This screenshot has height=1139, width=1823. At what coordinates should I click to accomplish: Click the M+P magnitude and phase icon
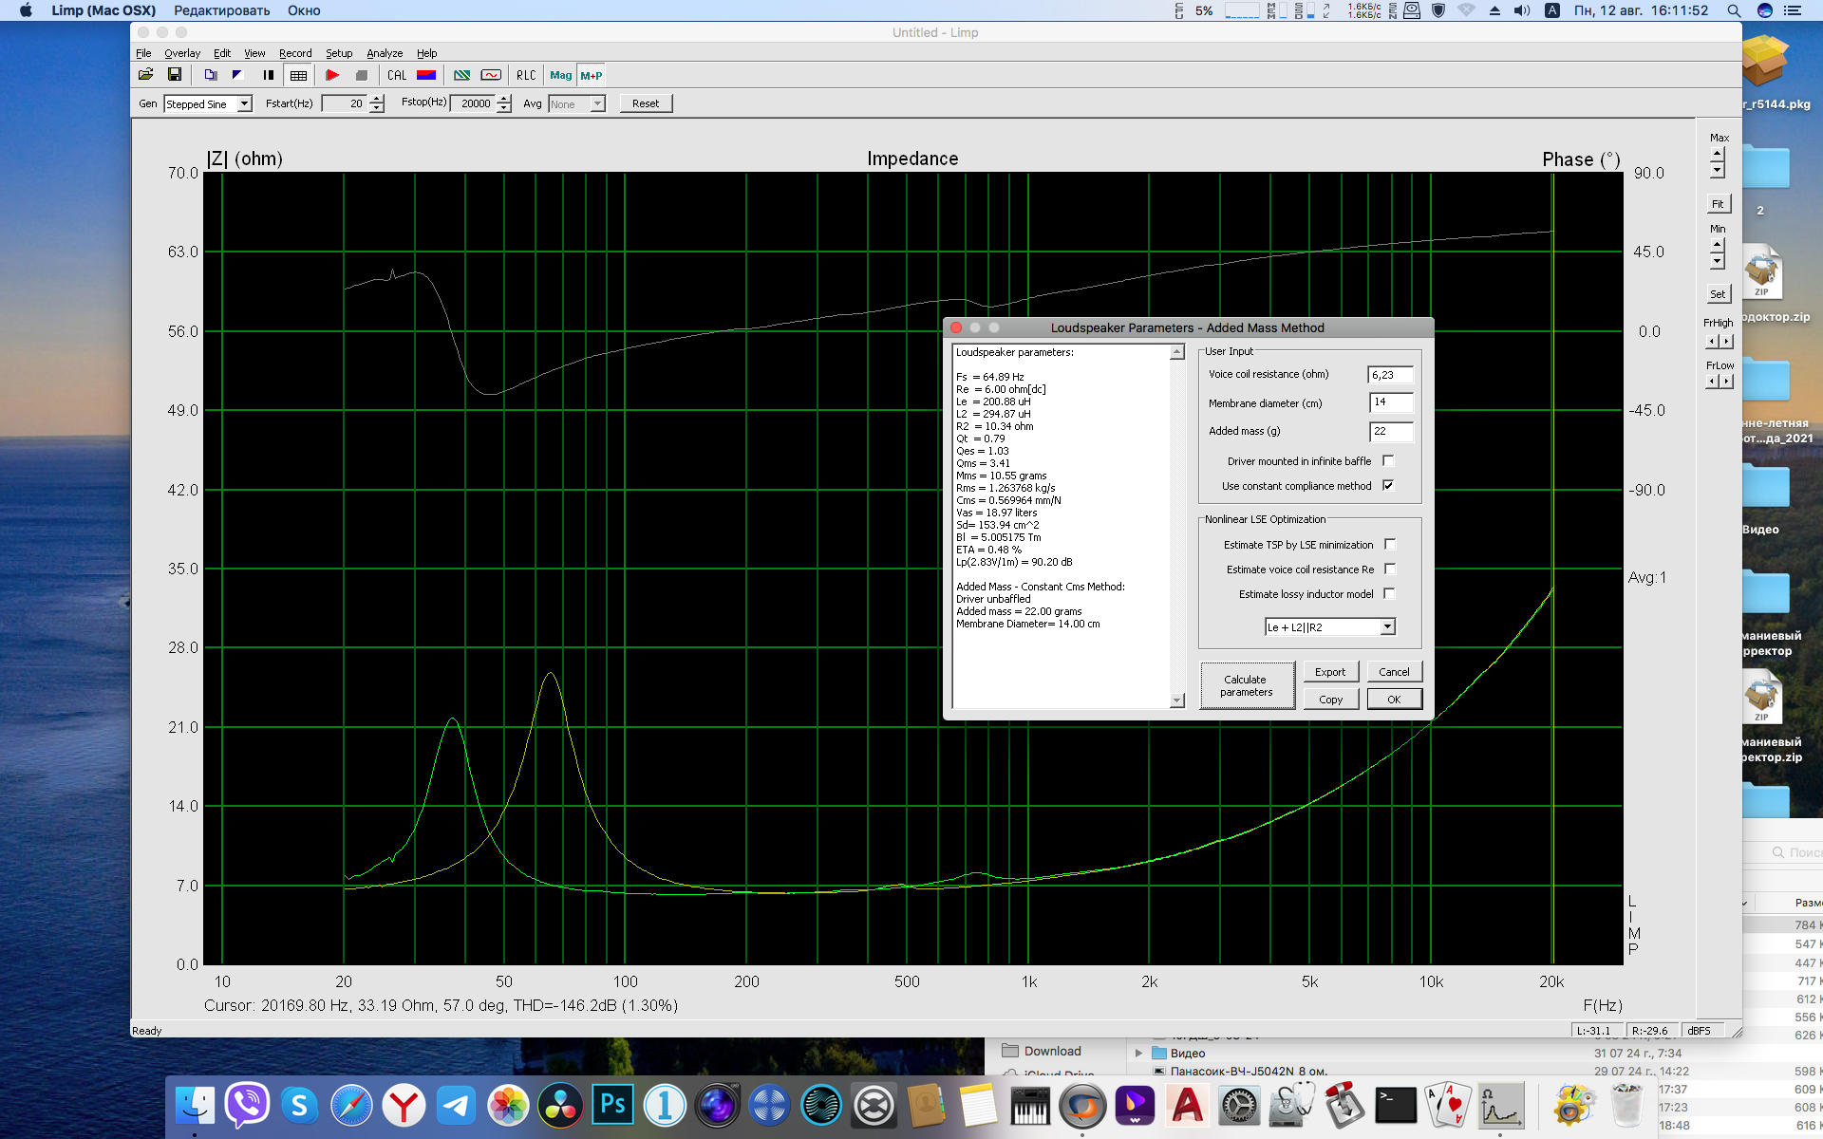click(x=592, y=75)
